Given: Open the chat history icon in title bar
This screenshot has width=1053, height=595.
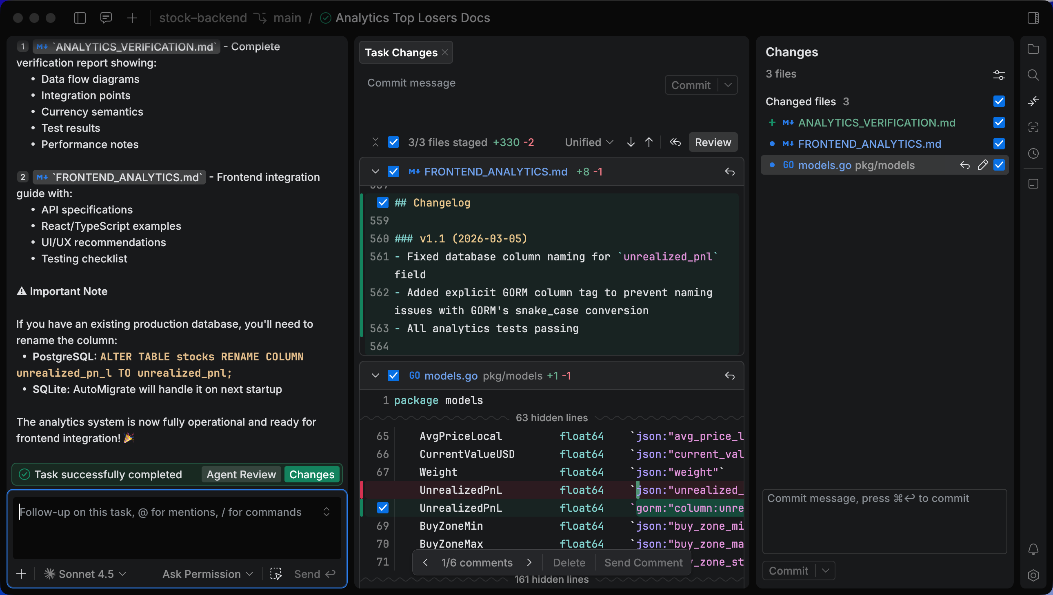Looking at the screenshot, I should (106, 18).
